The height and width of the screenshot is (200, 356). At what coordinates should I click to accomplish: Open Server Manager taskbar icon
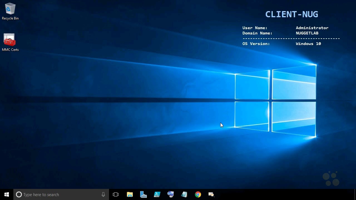tap(144, 194)
